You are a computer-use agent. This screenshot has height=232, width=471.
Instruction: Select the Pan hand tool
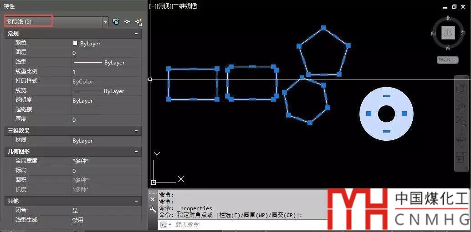[461, 107]
